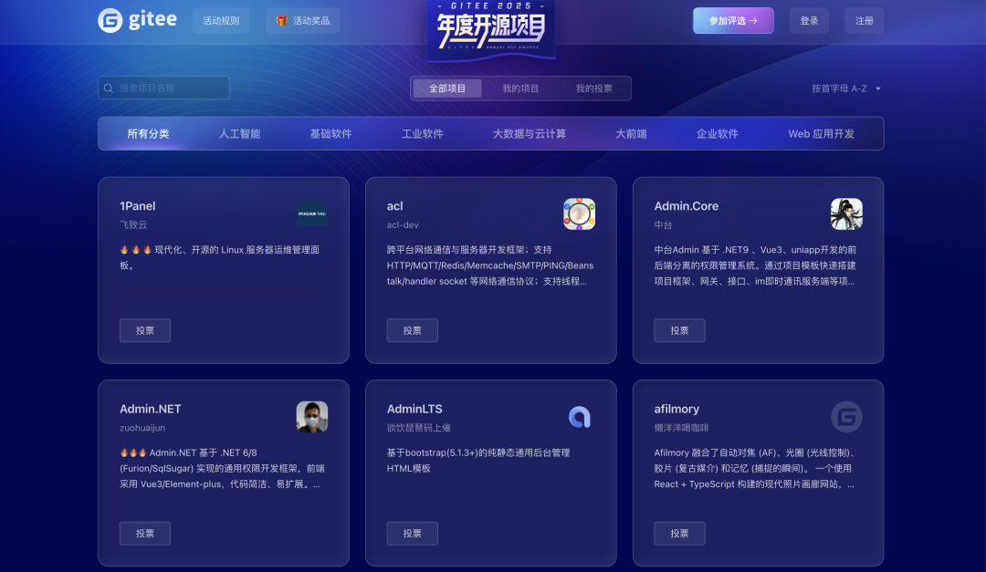Click the gift icon beside 活动奖品
986x572 pixels.
point(282,21)
